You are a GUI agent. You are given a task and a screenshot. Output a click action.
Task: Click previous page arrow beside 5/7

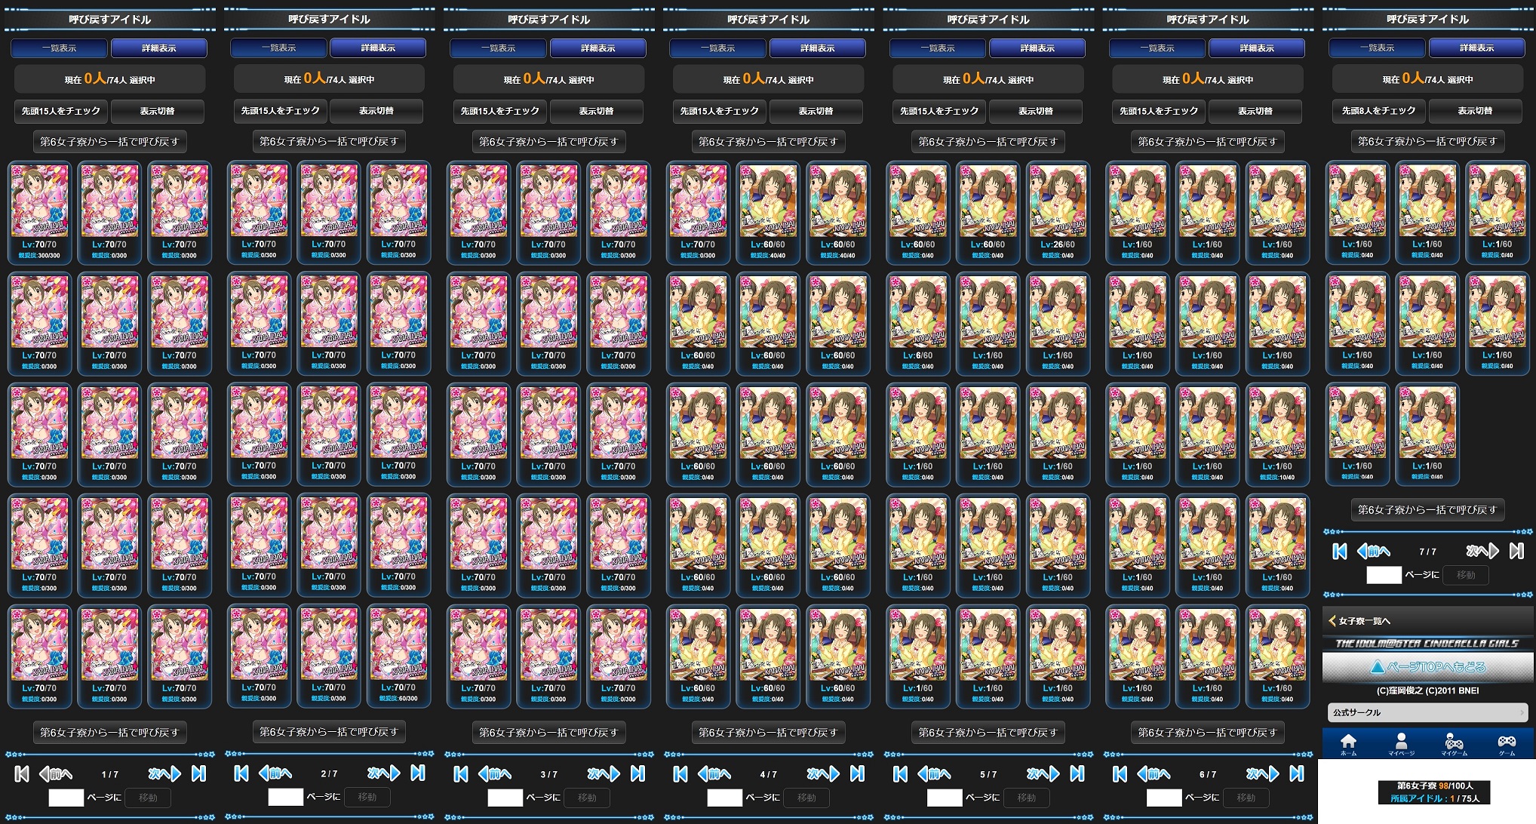(933, 773)
